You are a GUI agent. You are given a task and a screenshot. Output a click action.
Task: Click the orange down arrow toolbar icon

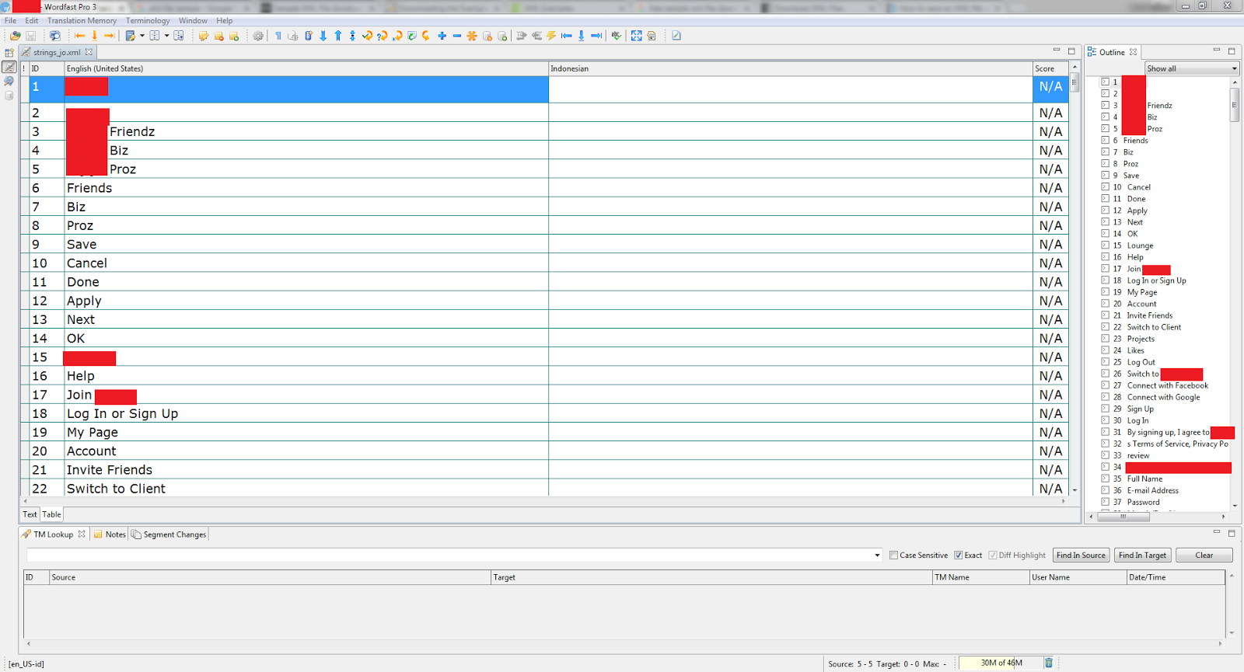(x=94, y=36)
